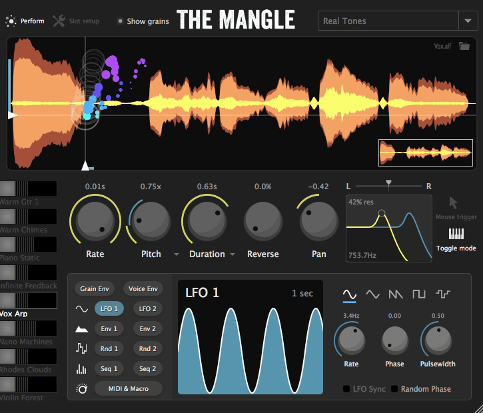The height and width of the screenshot is (413, 483).
Task: Open the Real Tones preset dropdown
Action: pos(466,21)
